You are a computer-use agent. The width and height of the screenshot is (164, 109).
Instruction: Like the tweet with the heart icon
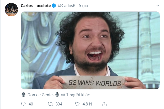(x=77, y=104)
